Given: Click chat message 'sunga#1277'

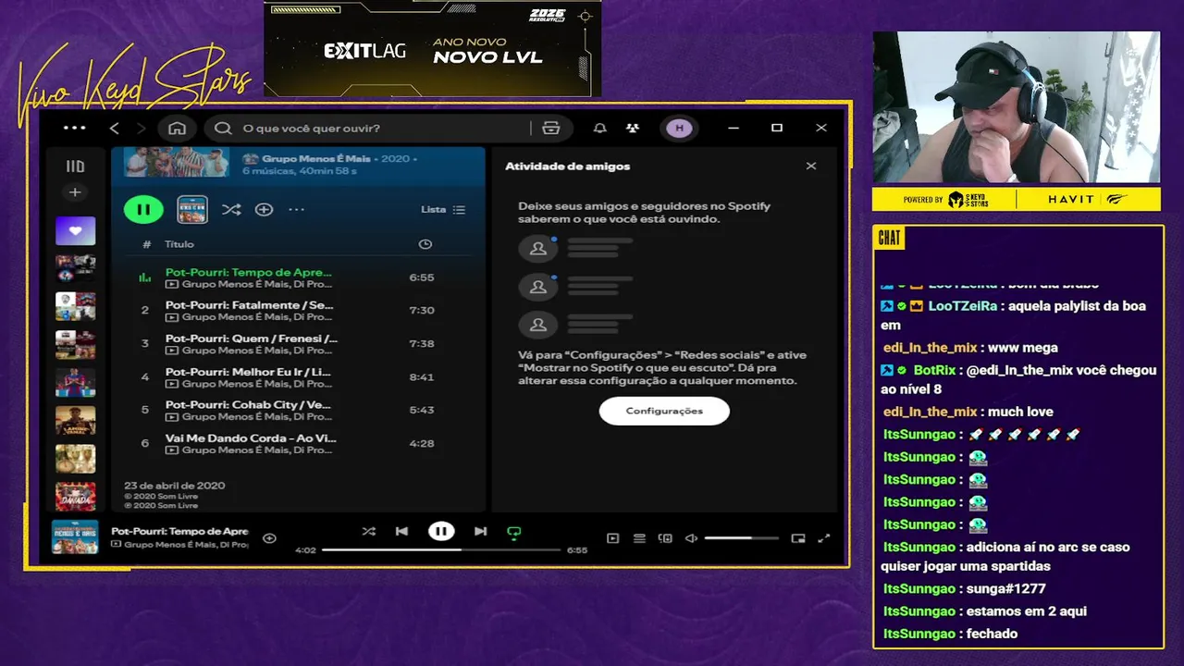Looking at the screenshot, I should [x=1005, y=588].
